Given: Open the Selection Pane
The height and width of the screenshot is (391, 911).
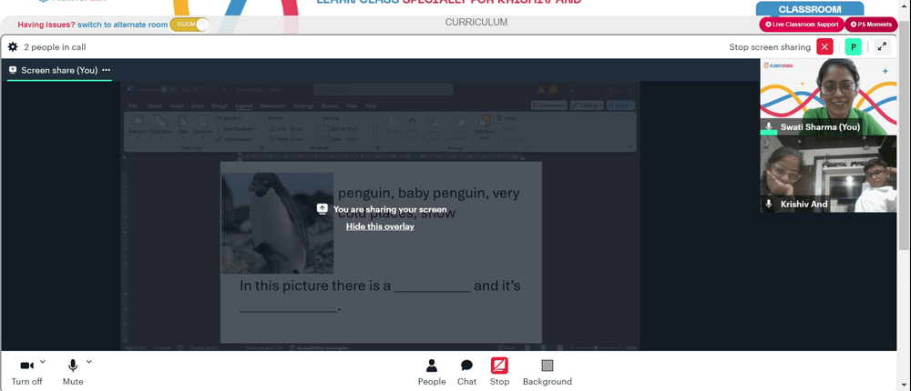Looking at the screenshot, I should [484, 127].
